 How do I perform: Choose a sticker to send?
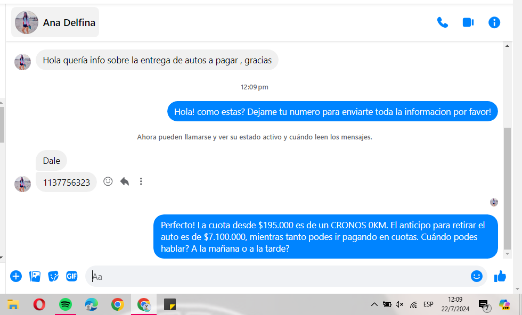click(53, 276)
